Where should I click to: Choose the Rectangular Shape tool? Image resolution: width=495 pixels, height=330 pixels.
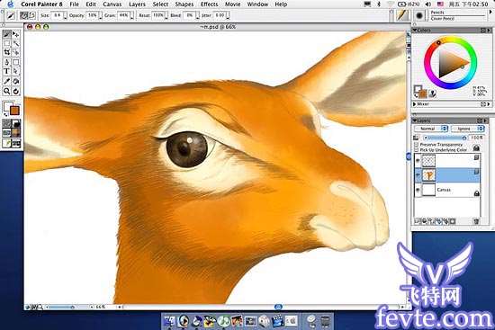16,62
